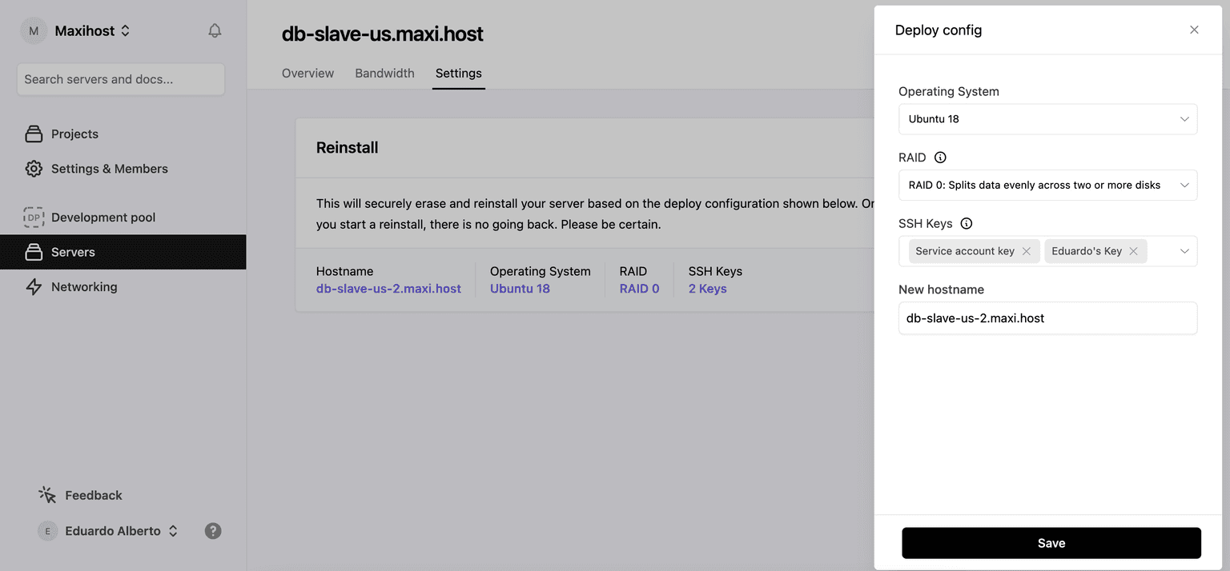Open the Operating System dropdown

tap(1047, 119)
